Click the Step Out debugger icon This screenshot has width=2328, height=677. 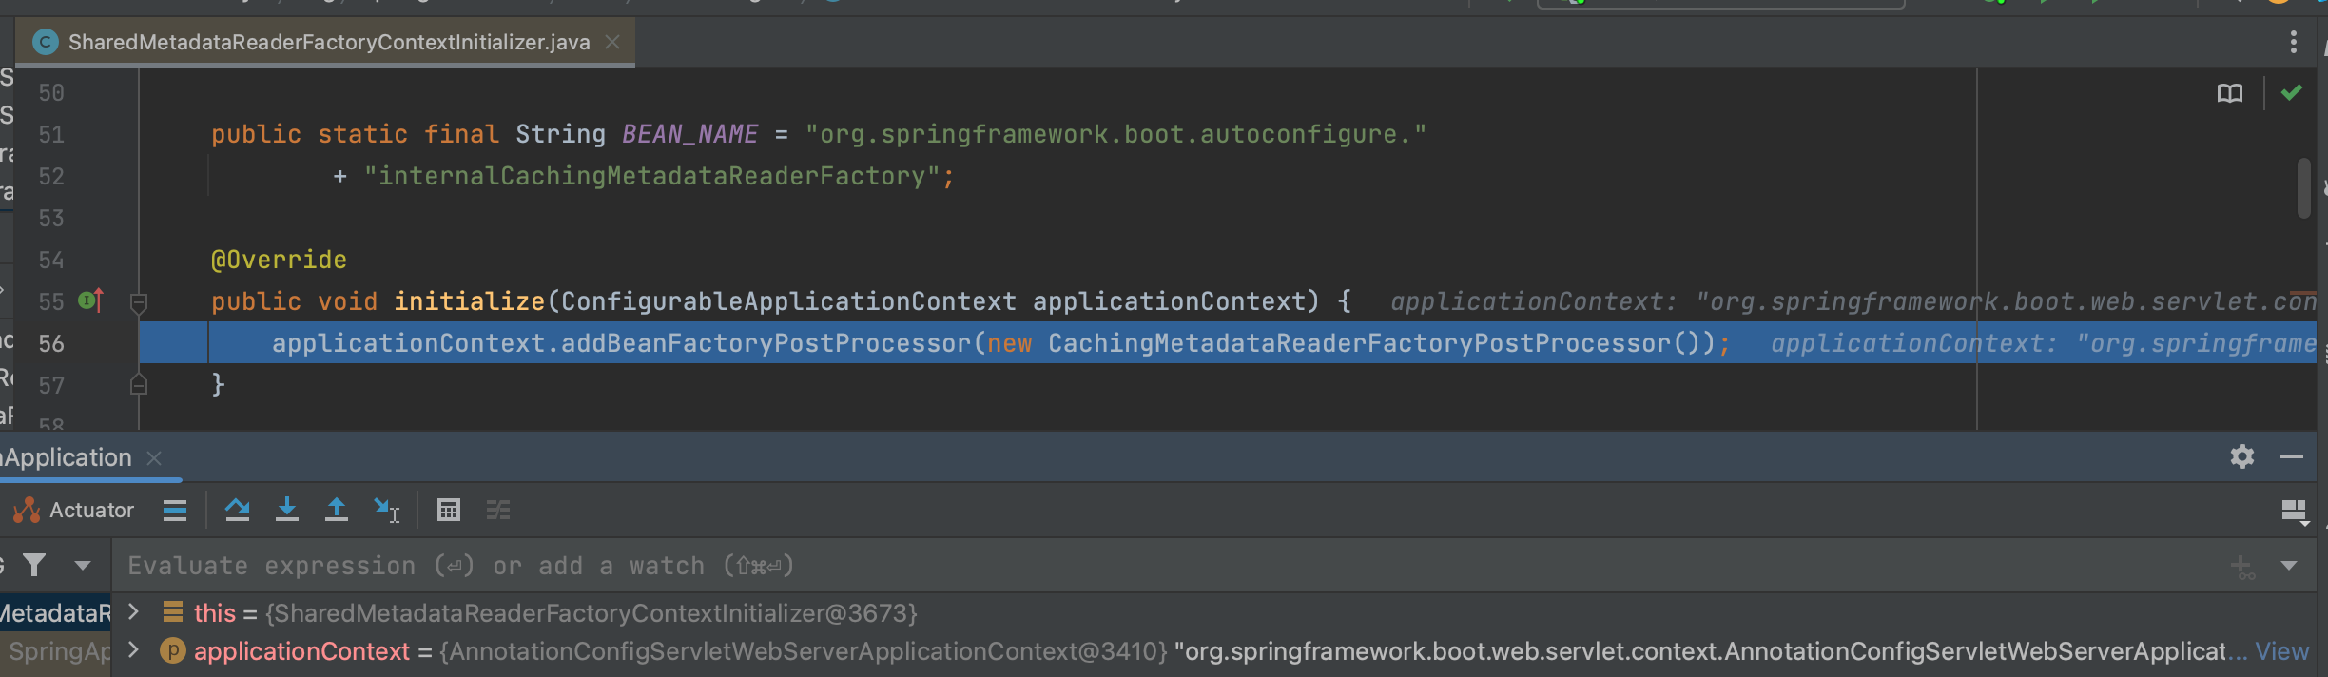[x=336, y=511]
